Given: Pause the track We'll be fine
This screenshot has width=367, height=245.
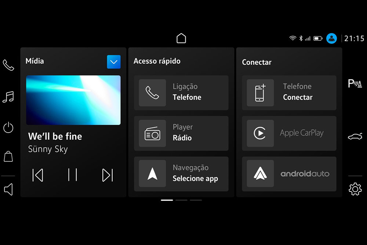Looking at the screenshot, I should 73,175.
